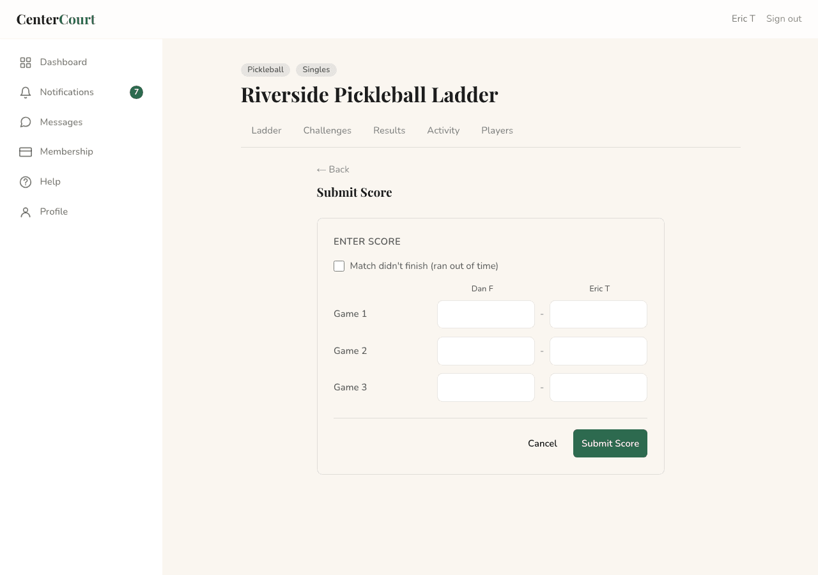
Task: Click the Help question mark icon
Action: [26, 182]
